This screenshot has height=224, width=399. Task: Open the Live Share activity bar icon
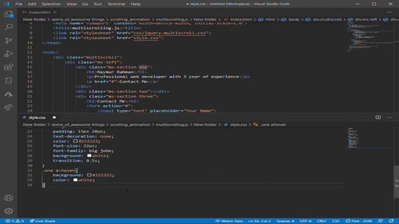[x=8, y=107]
